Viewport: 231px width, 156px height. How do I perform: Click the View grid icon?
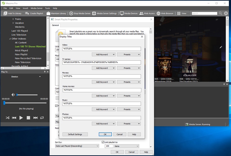pos(179,14)
